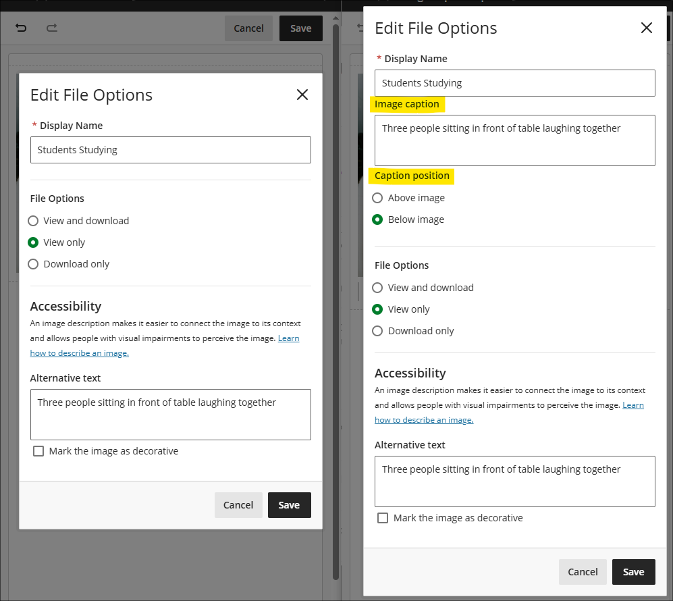Click the vertical scrollbar between the panels
This screenshot has height=601, width=673.
click(x=335, y=300)
